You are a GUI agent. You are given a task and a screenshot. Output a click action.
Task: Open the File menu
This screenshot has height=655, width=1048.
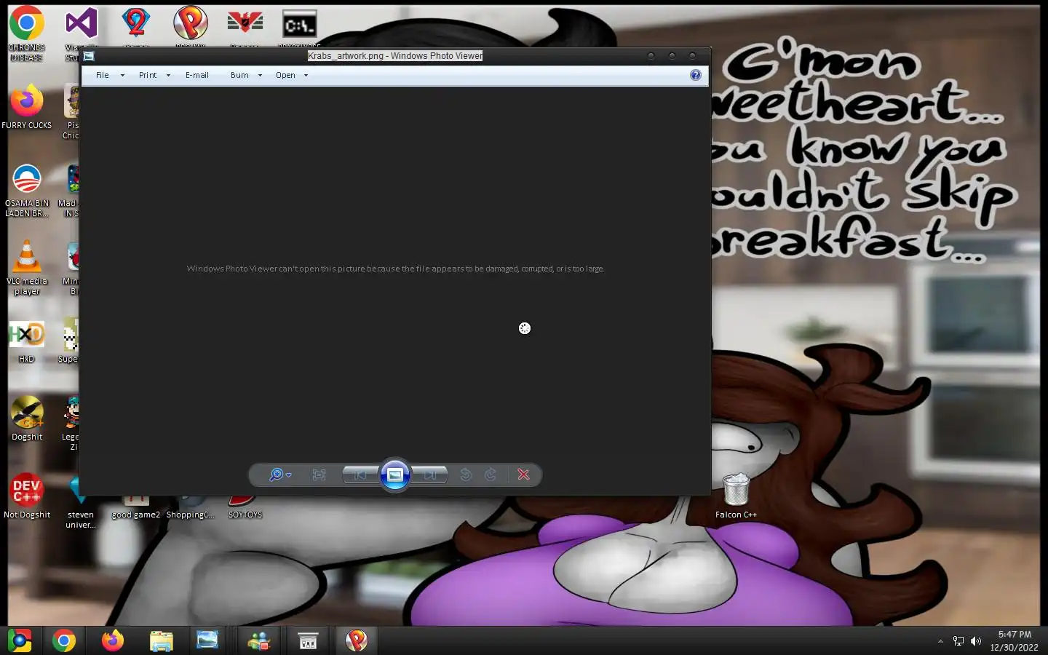point(103,75)
